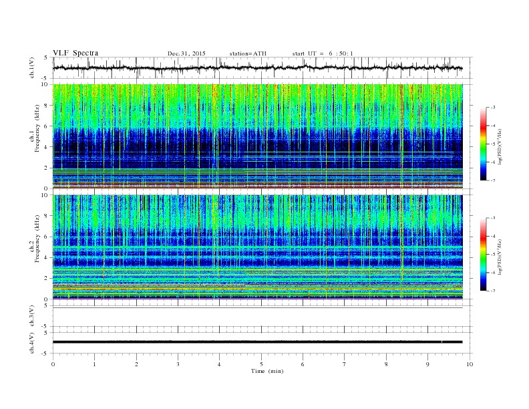Screen dimensions: 529x409
Task: Click the ch.2 spectrogram color bar
Action: click(484, 254)
